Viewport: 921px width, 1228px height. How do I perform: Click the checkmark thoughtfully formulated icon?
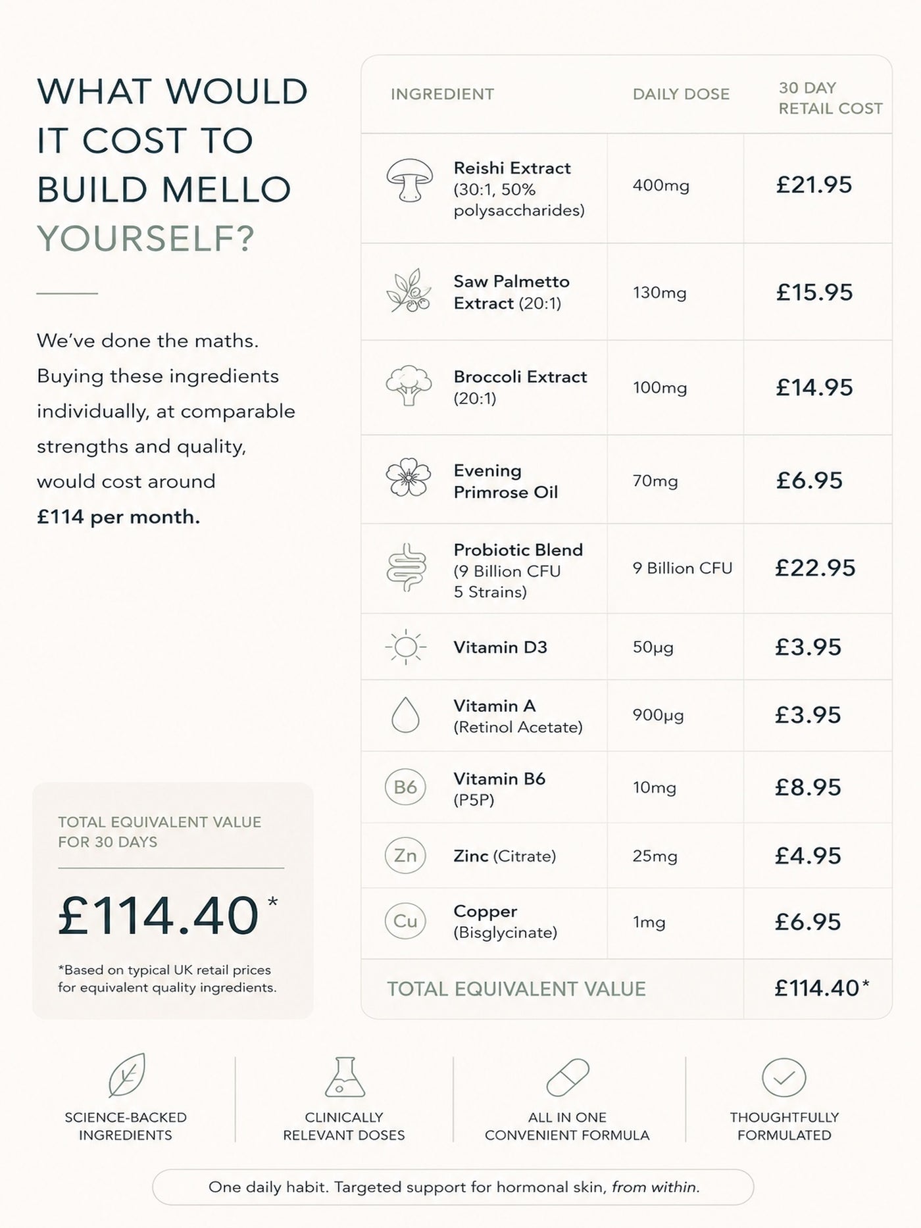coord(784,1077)
